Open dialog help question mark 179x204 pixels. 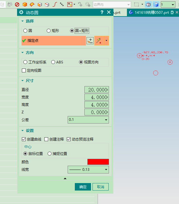[102, 12]
